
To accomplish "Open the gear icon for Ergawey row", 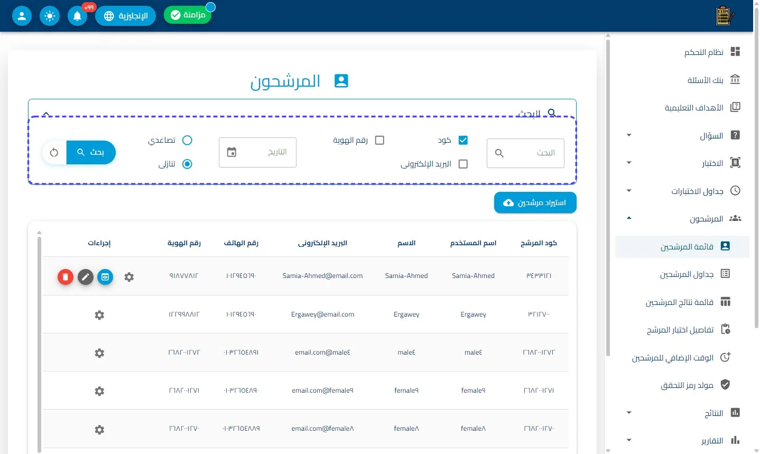I will (x=99, y=315).
